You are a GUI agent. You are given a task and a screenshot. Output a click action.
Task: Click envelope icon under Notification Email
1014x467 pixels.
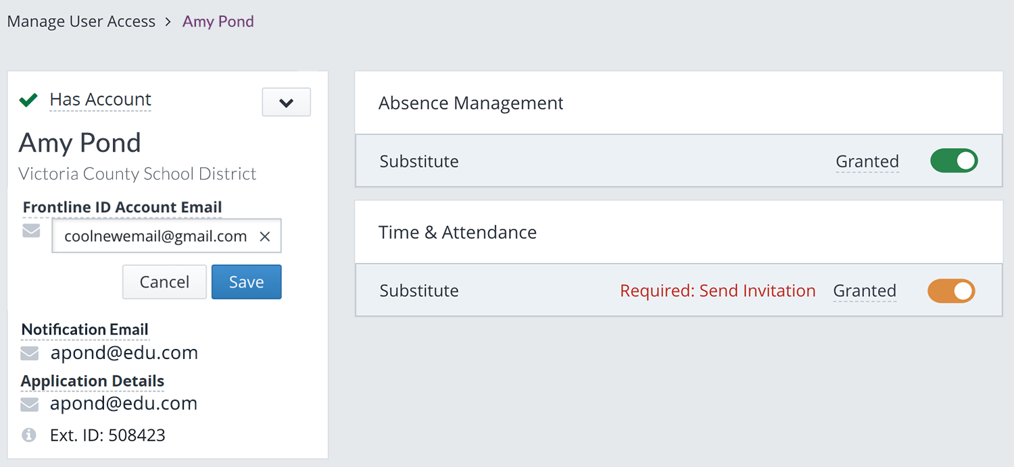29,353
